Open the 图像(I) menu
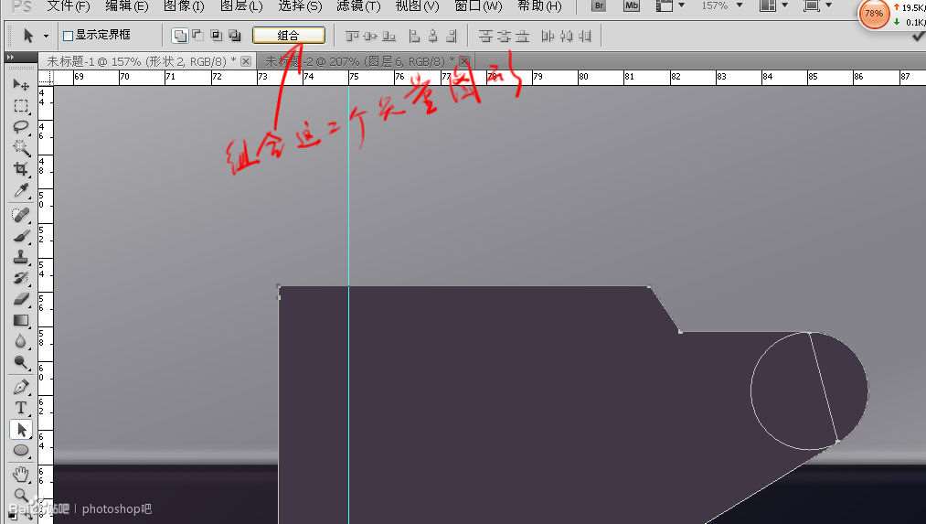Image resolution: width=926 pixels, height=524 pixels. click(x=184, y=6)
